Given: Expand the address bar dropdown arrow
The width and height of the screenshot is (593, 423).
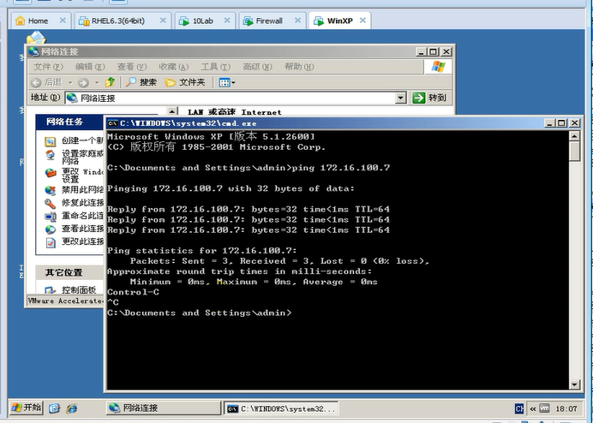Looking at the screenshot, I should (x=401, y=98).
